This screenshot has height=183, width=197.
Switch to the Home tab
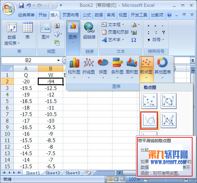click(43, 15)
